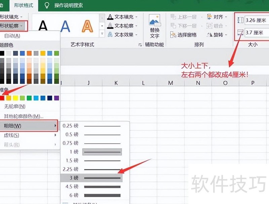Pick the green theme color in top row
This screenshot has width=269, height=204.
56,53
